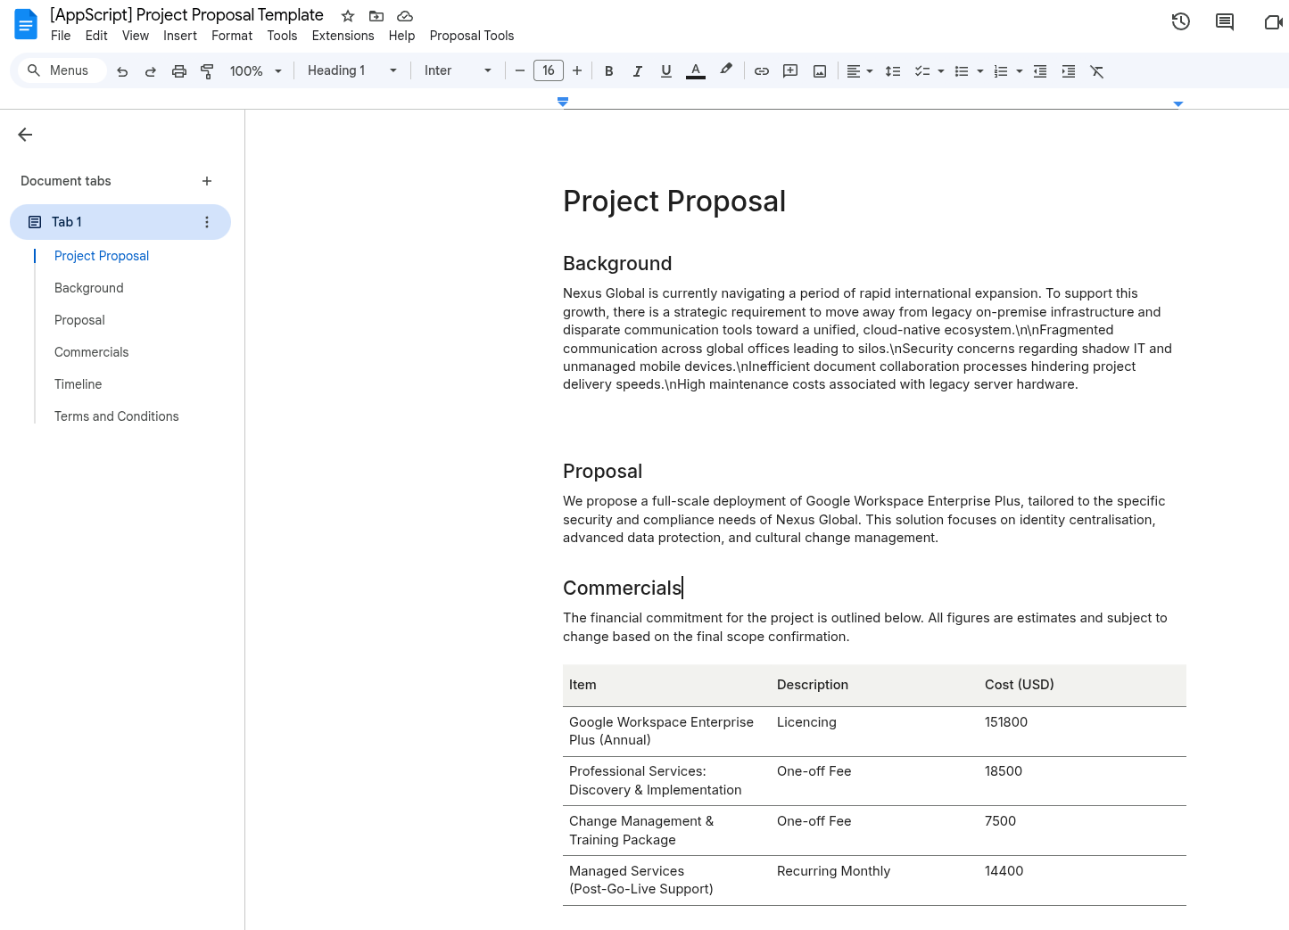Open the Proposal Tools menu

pyautogui.click(x=471, y=36)
